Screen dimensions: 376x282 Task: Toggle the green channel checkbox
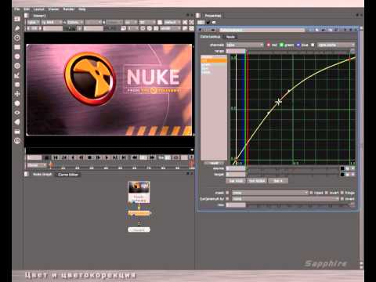(x=281, y=45)
